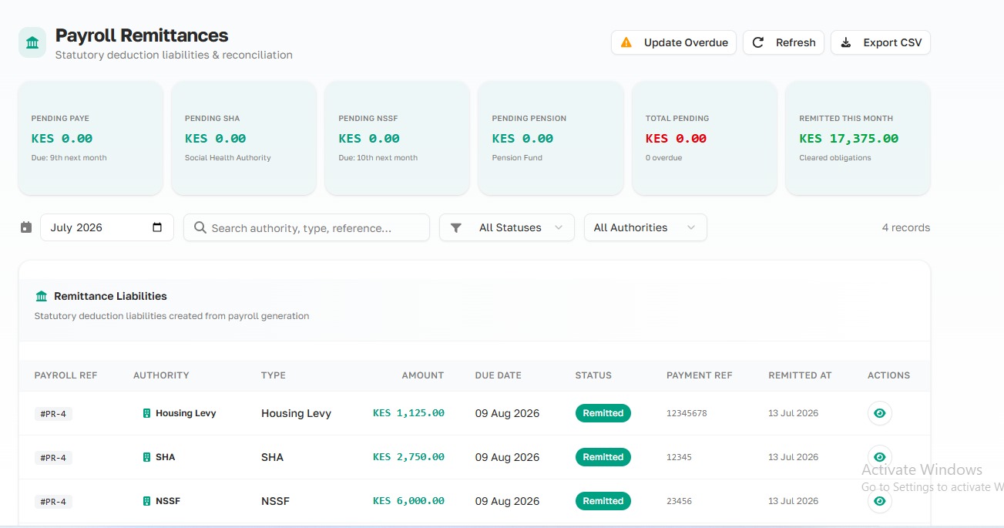This screenshot has height=528, width=1004.
Task: Click the bank icon beside Payroll Remittances title
Action: coord(32,43)
